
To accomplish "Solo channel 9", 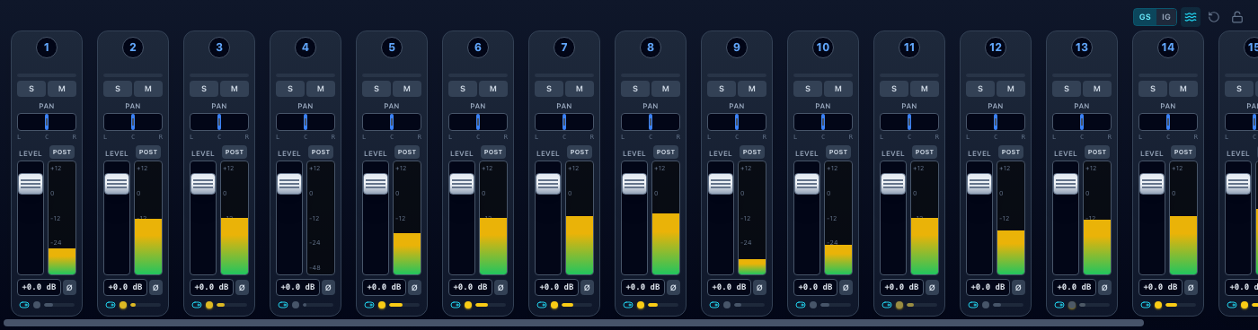I will point(722,89).
